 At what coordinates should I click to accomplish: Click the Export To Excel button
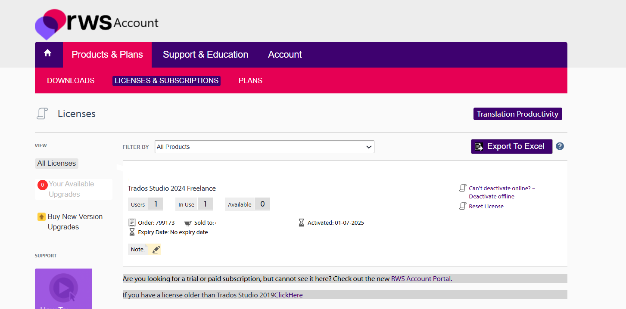click(x=511, y=146)
